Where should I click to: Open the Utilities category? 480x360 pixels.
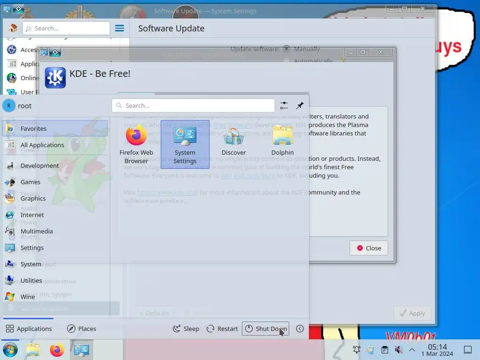[x=55, y=280]
